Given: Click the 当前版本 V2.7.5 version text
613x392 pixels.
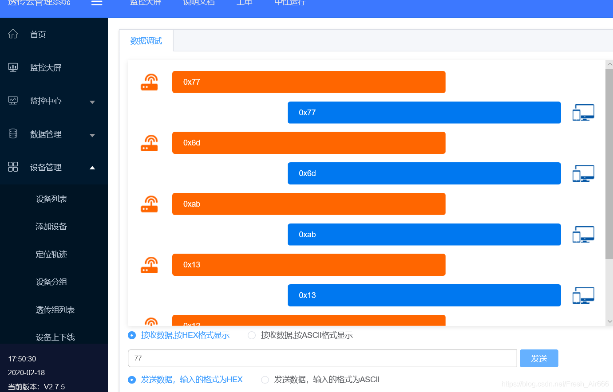Looking at the screenshot, I should pyautogui.click(x=36, y=387).
